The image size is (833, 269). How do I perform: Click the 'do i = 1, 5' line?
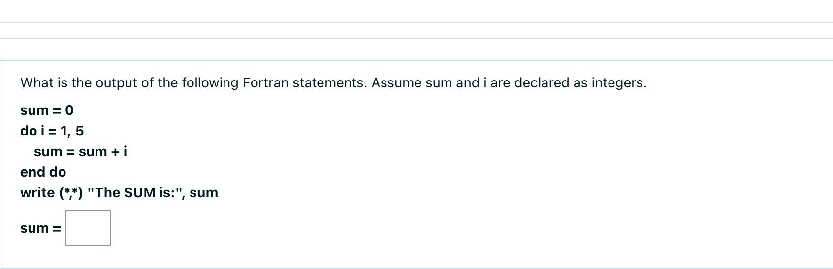pos(52,131)
